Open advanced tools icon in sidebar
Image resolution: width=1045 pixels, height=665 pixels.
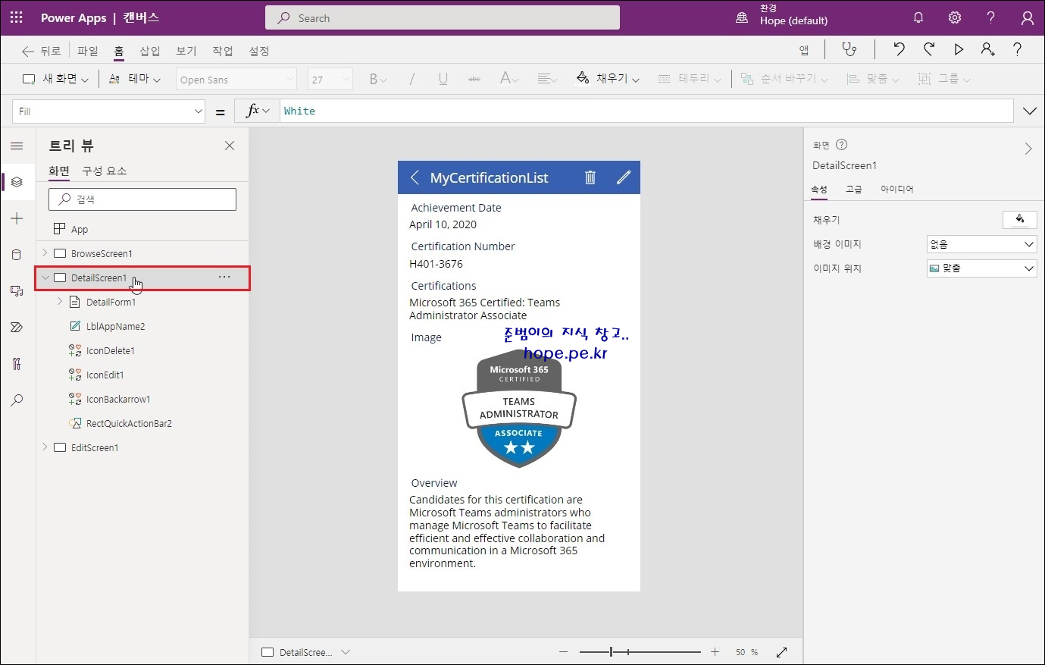(17, 364)
